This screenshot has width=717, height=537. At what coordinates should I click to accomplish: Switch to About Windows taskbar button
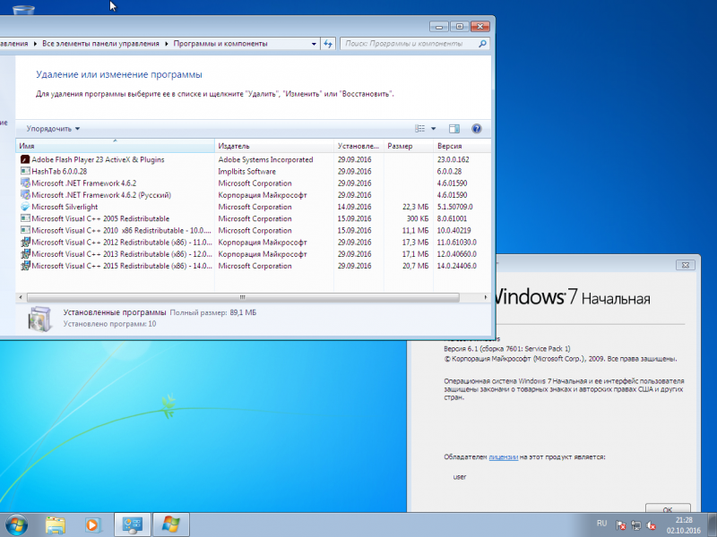pyautogui.click(x=171, y=525)
